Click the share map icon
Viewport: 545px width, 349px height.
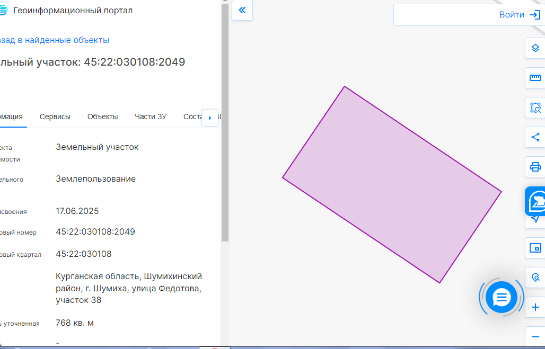point(535,137)
